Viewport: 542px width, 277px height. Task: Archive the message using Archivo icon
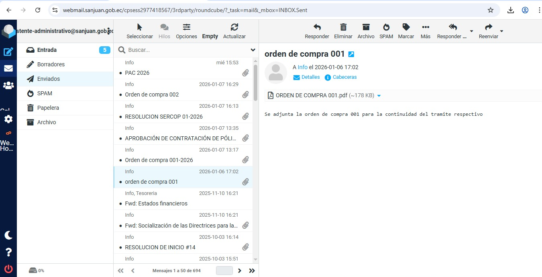pos(366,27)
